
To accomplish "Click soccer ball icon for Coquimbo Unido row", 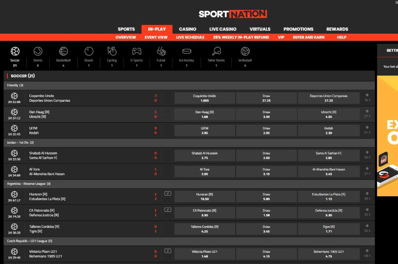I will pyautogui.click(x=14, y=96).
